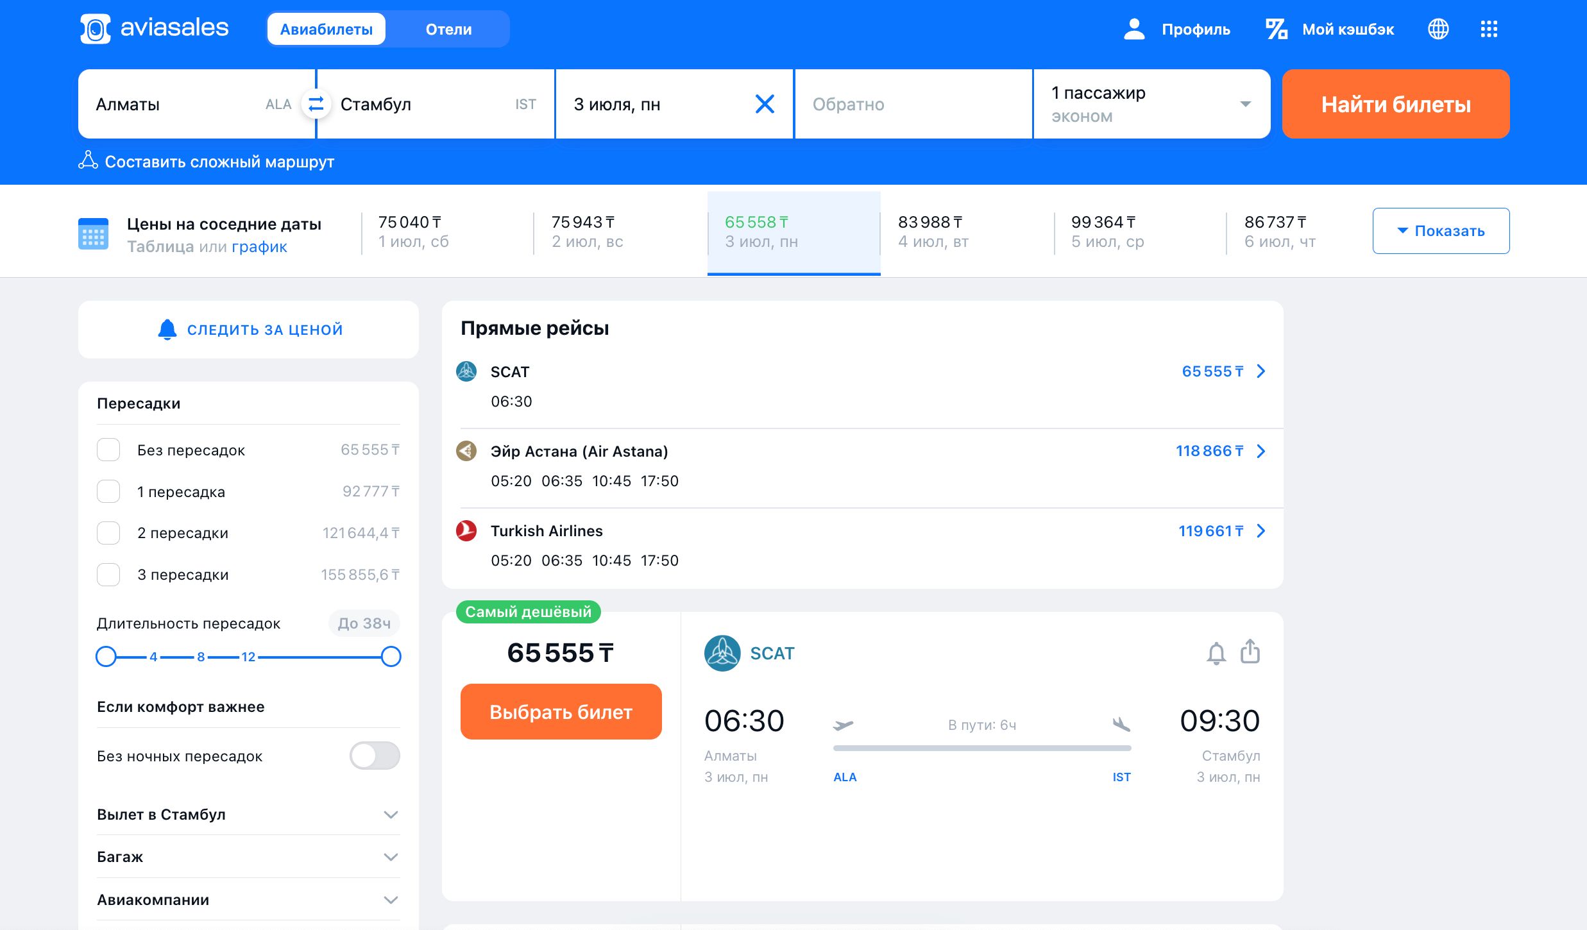Toggle Без ночных пересадок switch
This screenshot has width=1587, height=930.
375,756
